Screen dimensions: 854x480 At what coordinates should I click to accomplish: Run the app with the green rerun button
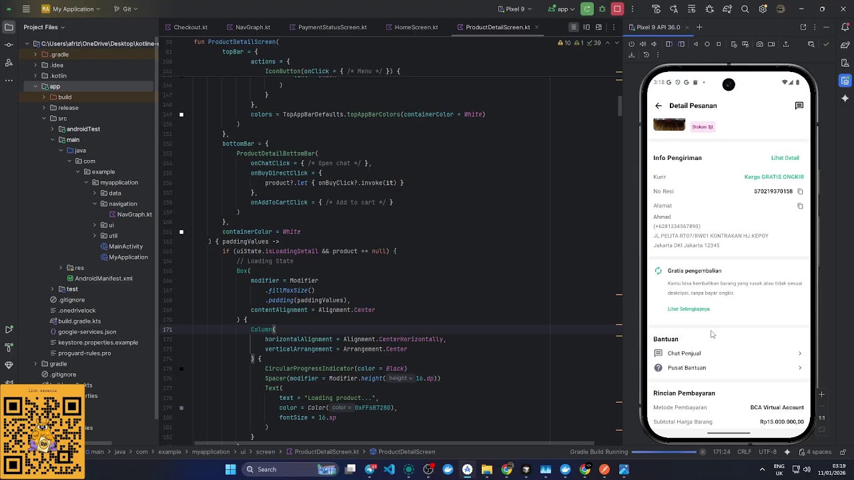[587, 9]
